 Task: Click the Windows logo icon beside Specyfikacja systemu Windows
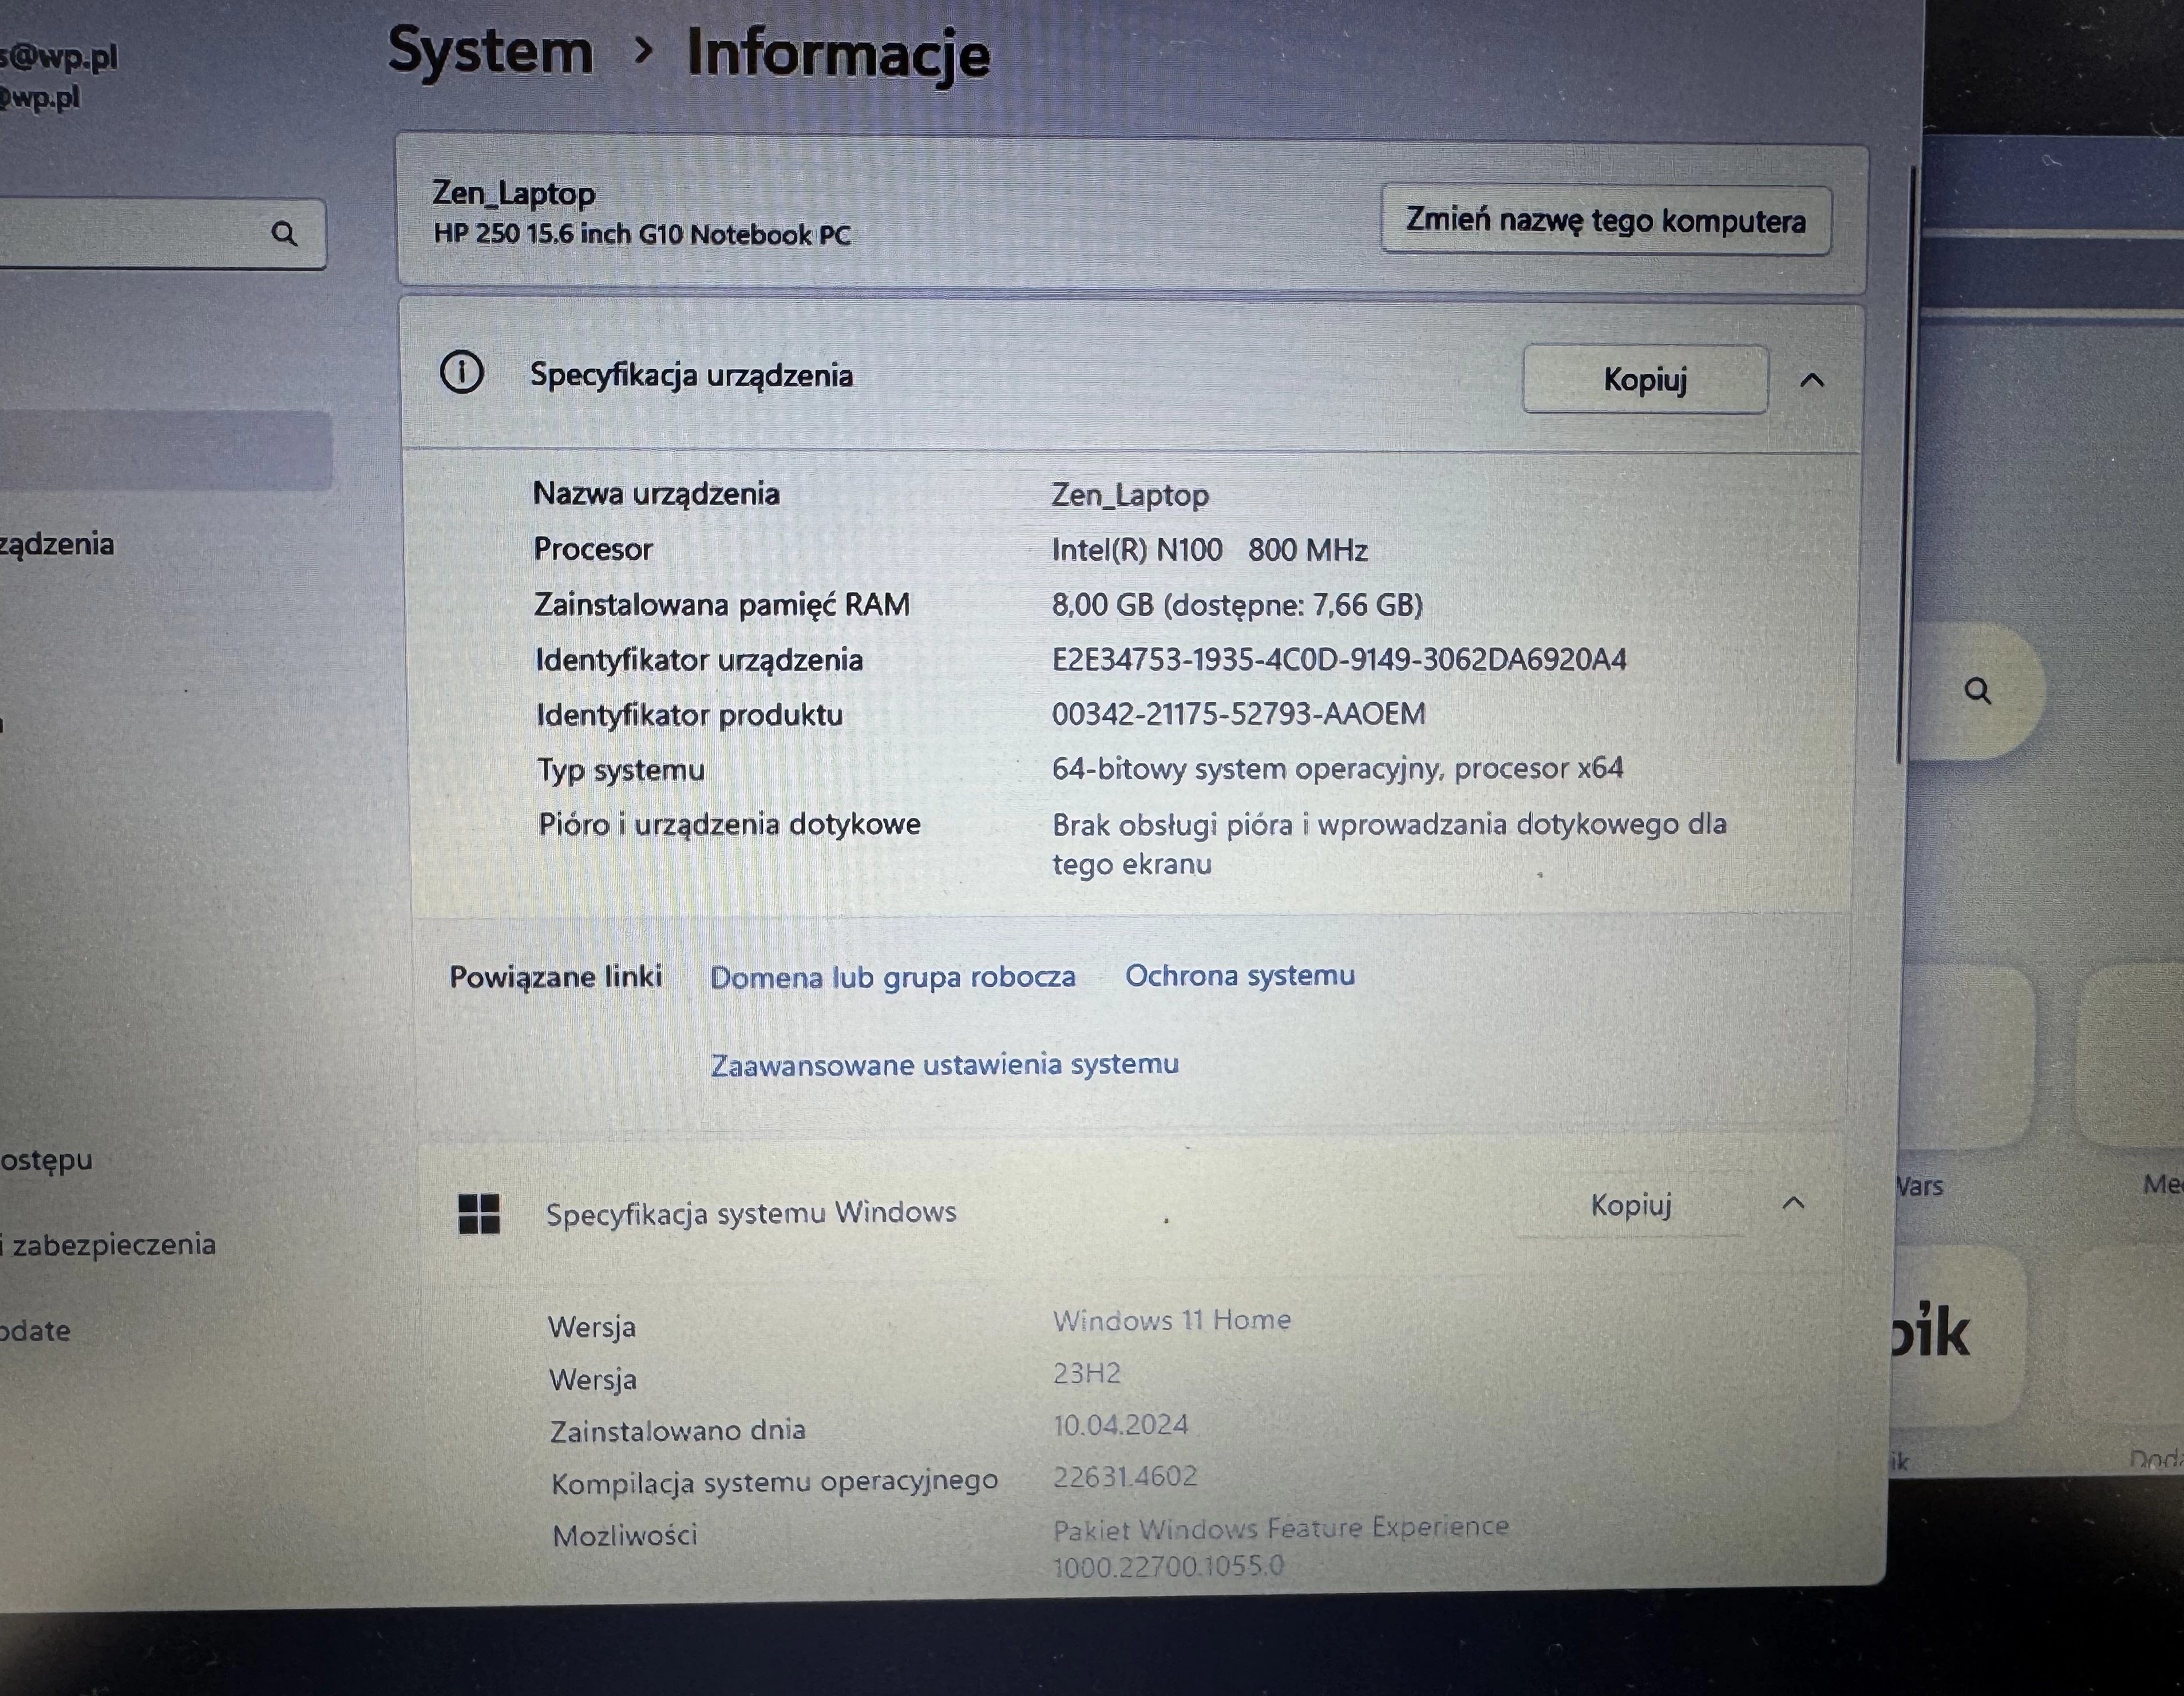(479, 1214)
